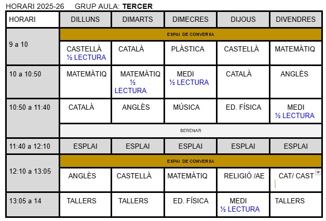
Task: Click the TERCER group title text
Action: click(x=138, y=6)
